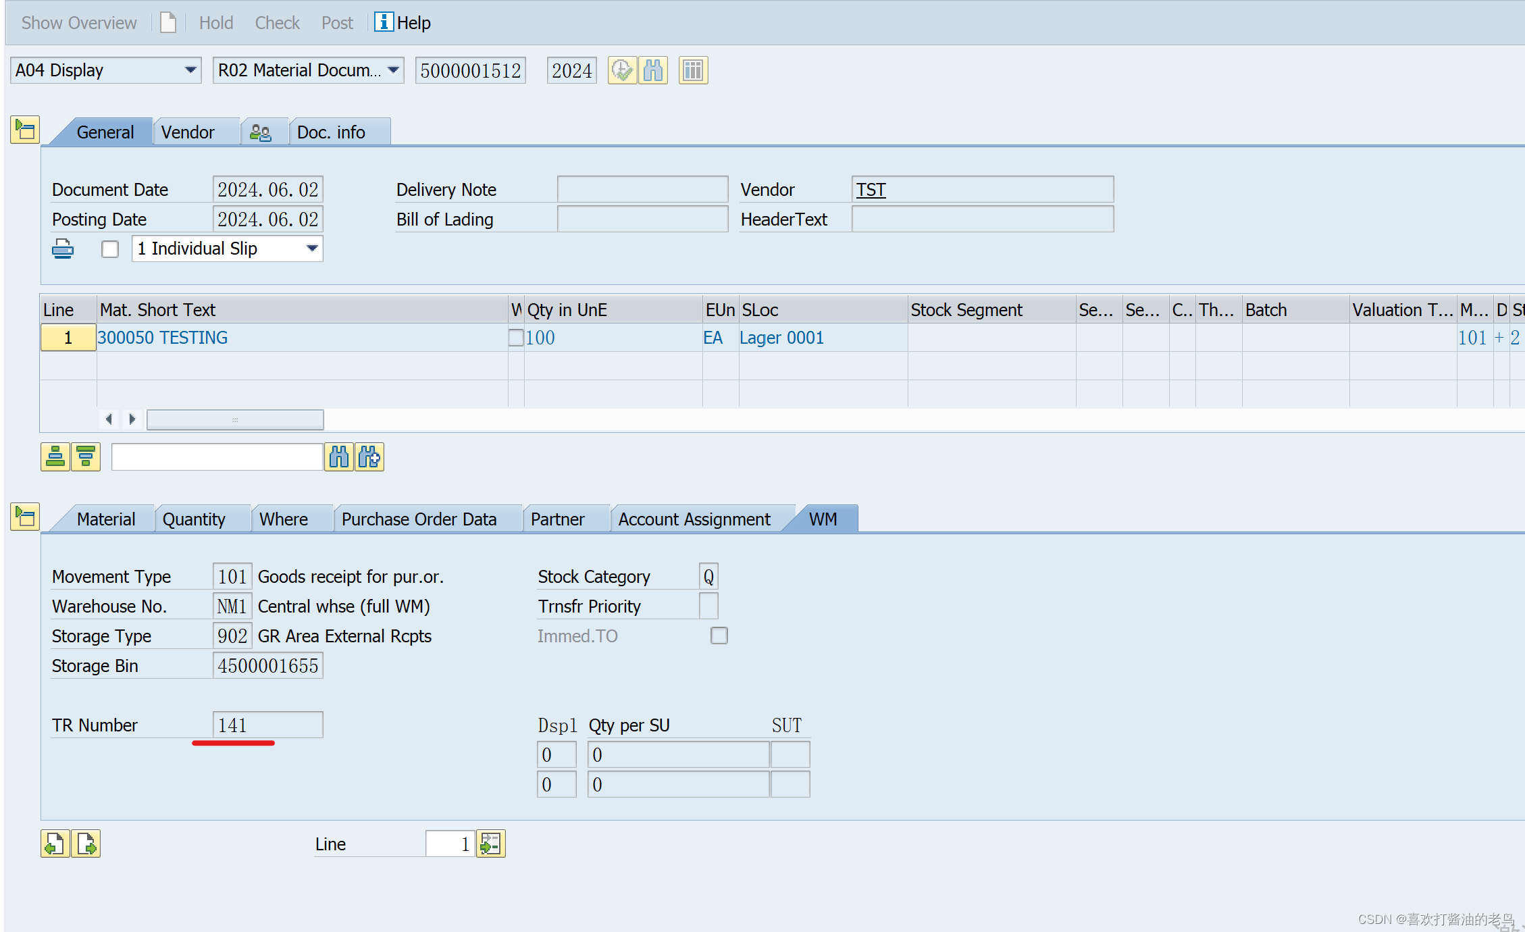Open the Doc. info tab
The image size is (1525, 932).
coord(330,132)
